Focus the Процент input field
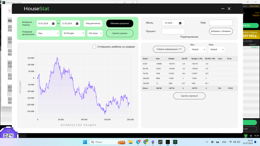Screen dimensions: 260x146 (x=173, y=31)
